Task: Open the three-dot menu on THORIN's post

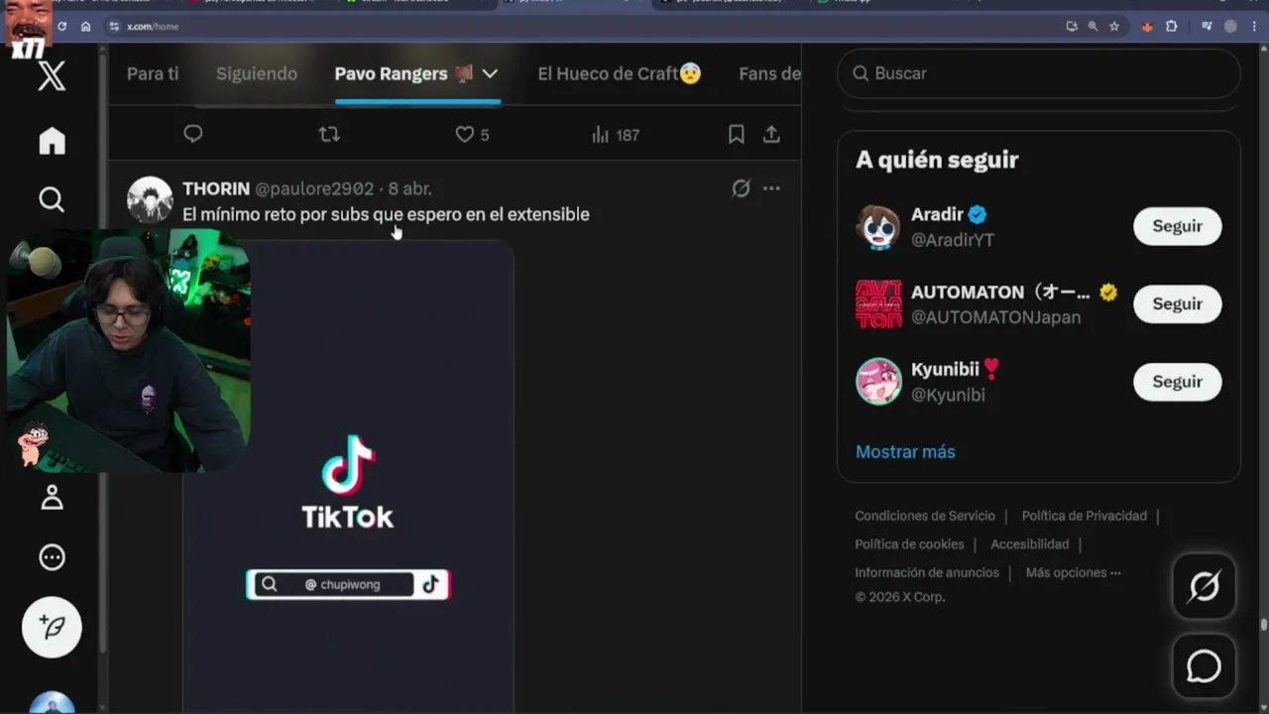Action: click(x=771, y=188)
